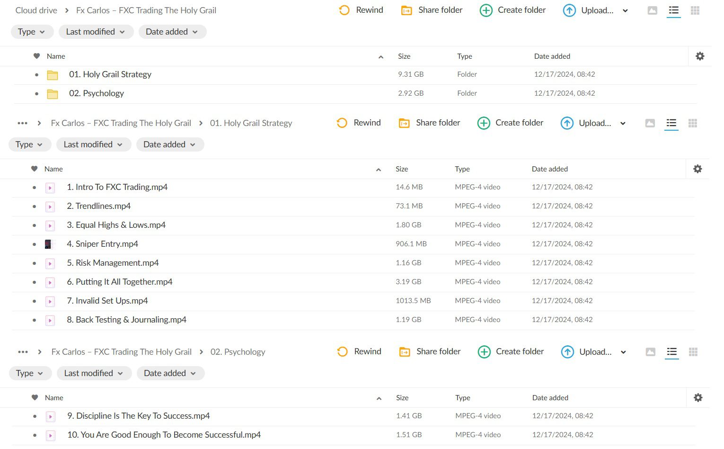Click Create folder icon in the 02. Psychology panel

coord(484,352)
